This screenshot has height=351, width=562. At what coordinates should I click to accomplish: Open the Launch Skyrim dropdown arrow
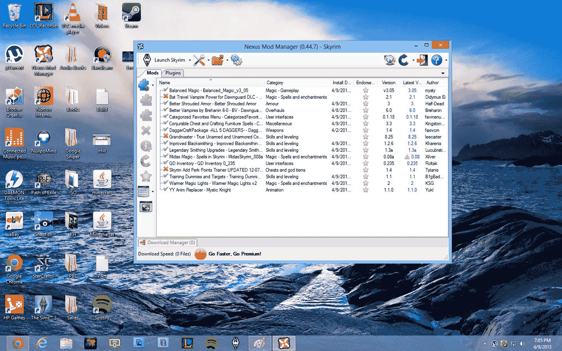(190, 60)
